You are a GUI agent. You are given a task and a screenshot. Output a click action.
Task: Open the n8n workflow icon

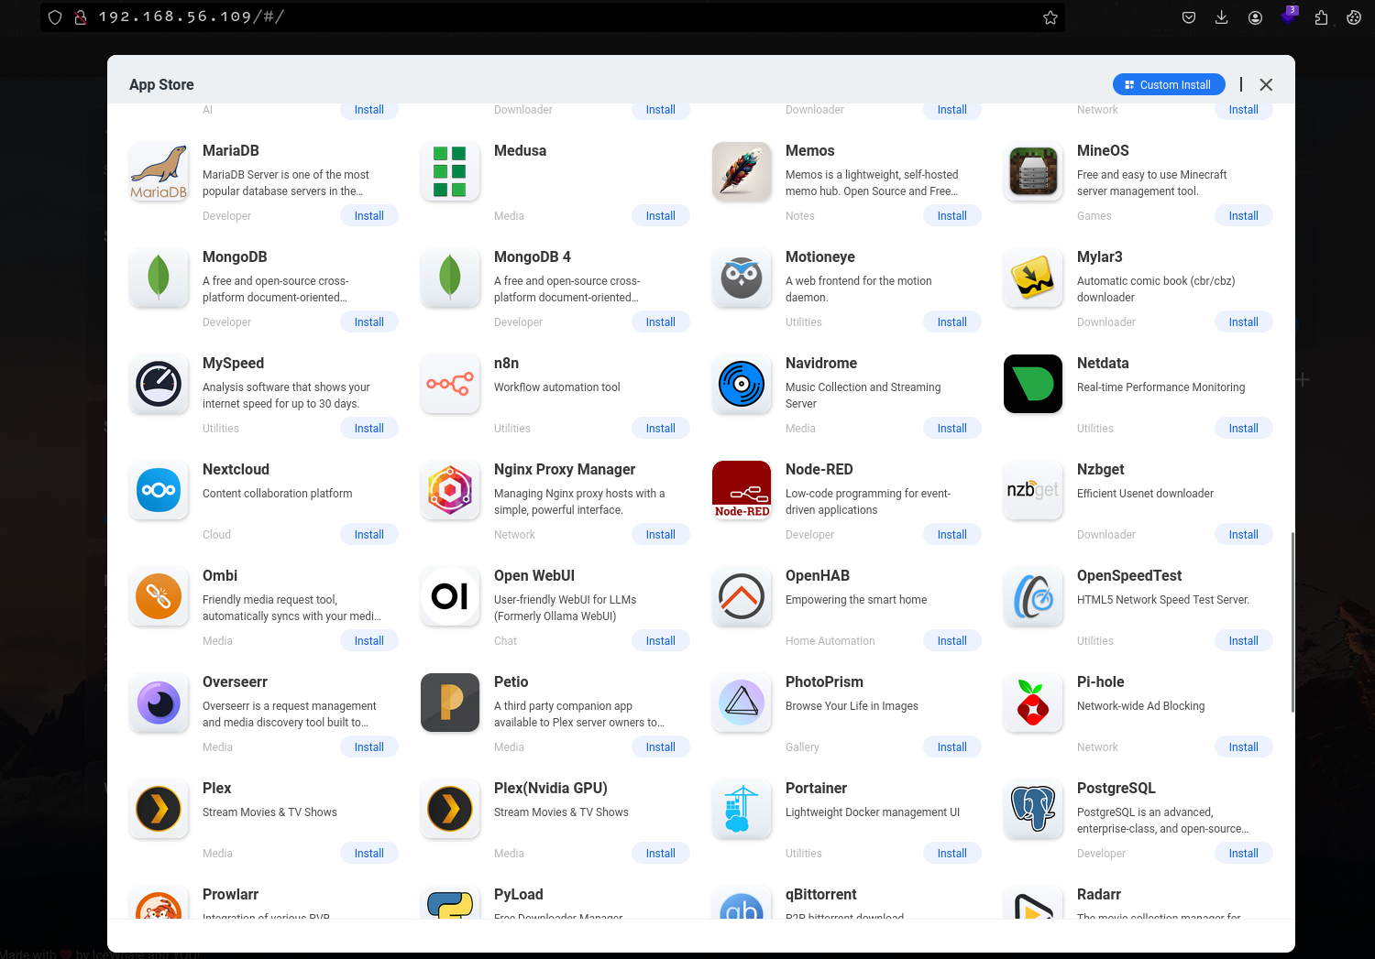(x=450, y=384)
